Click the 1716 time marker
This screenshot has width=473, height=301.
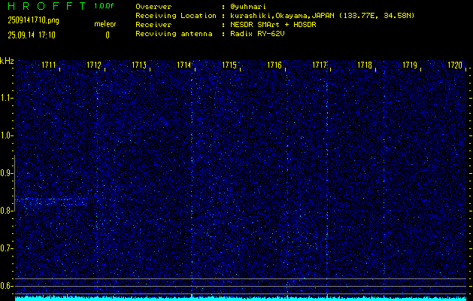click(274, 65)
